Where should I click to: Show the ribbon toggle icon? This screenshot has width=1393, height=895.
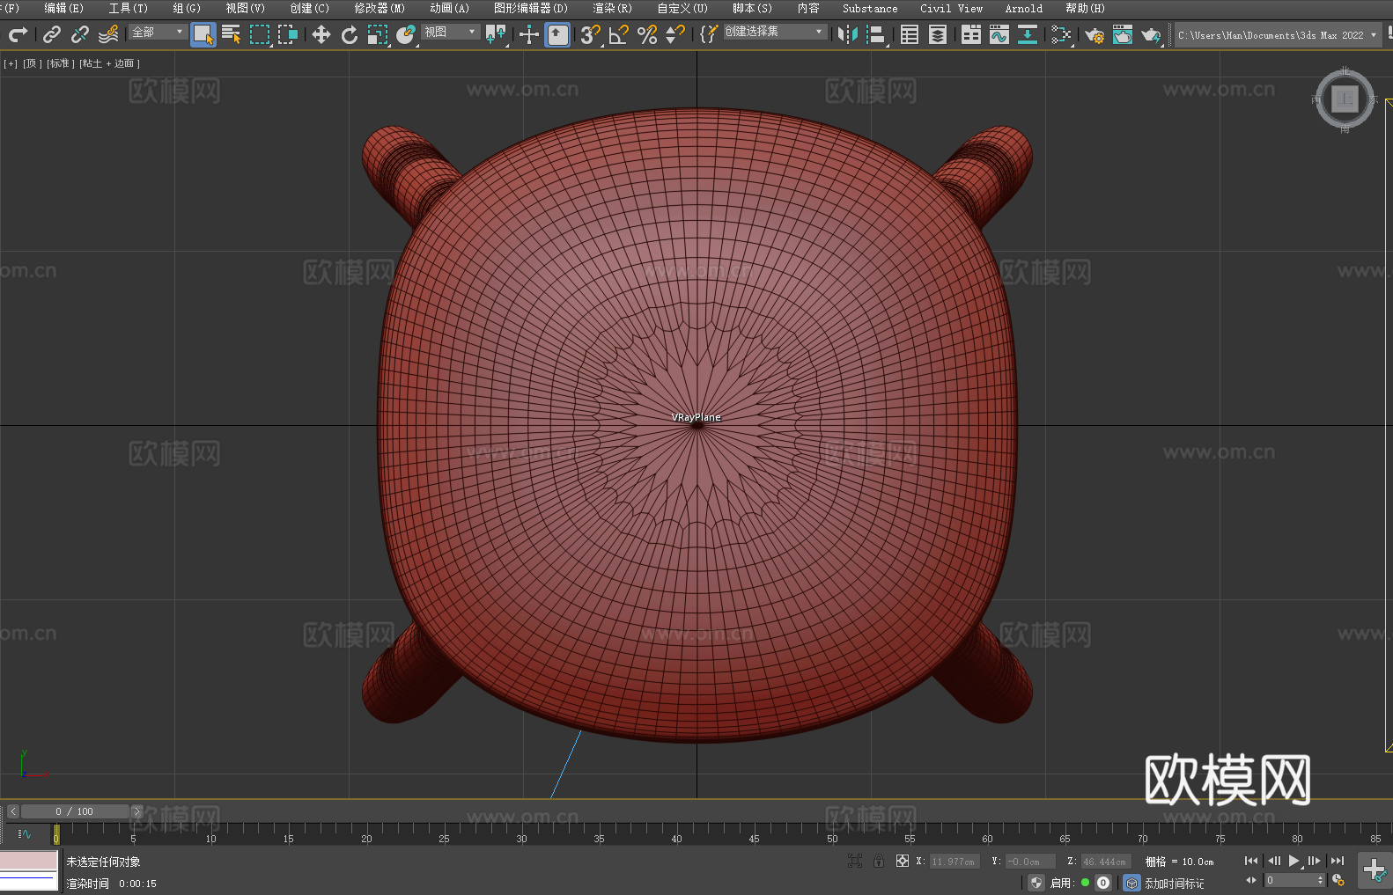point(971,34)
